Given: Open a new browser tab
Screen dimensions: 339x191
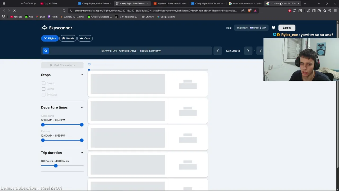Looking at the screenshot, I should [x=305, y=3].
